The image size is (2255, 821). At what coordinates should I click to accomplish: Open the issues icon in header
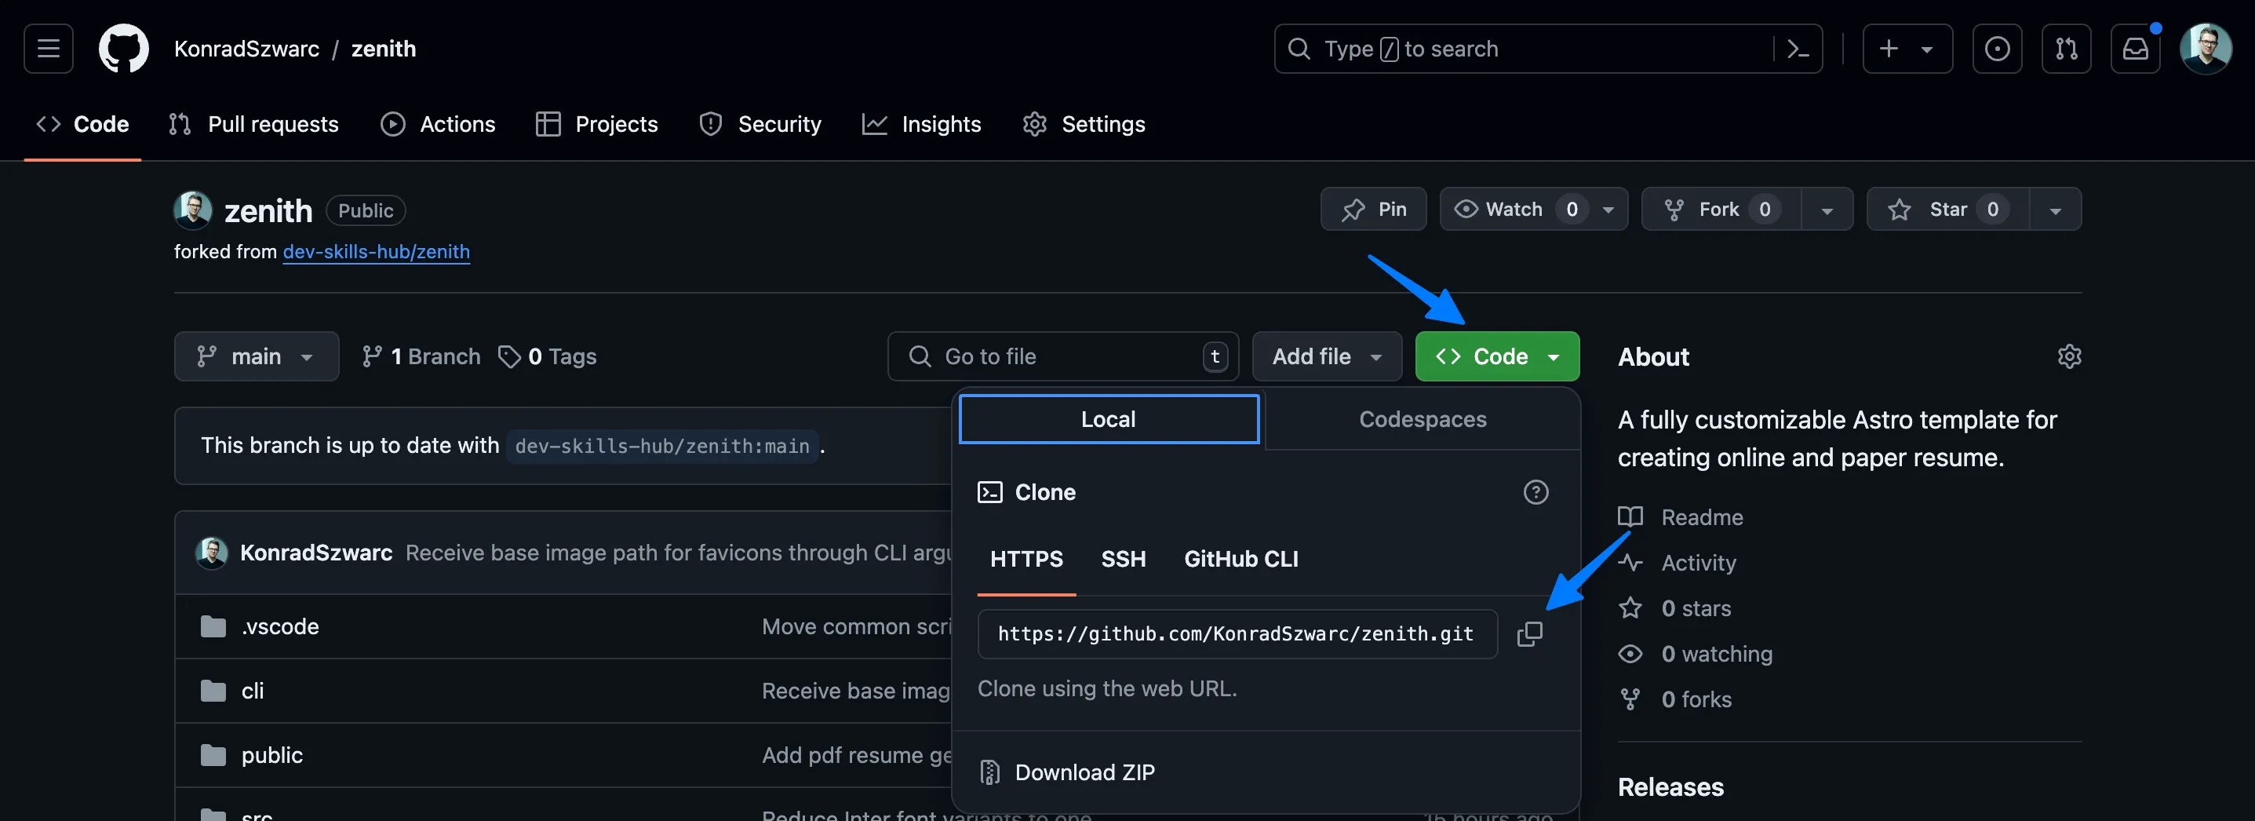[1997, 49]
